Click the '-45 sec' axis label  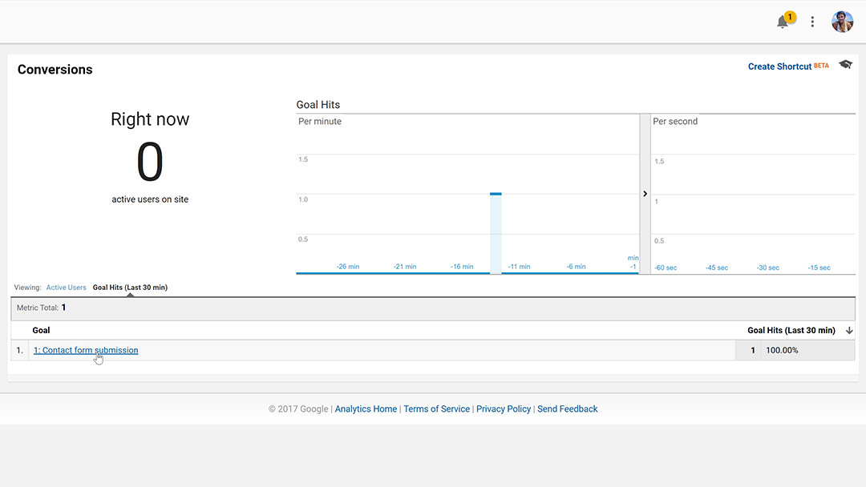click(716, 268)
